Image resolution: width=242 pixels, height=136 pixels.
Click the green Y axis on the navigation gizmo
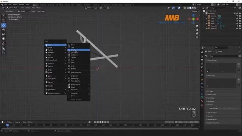pos(193,19)
